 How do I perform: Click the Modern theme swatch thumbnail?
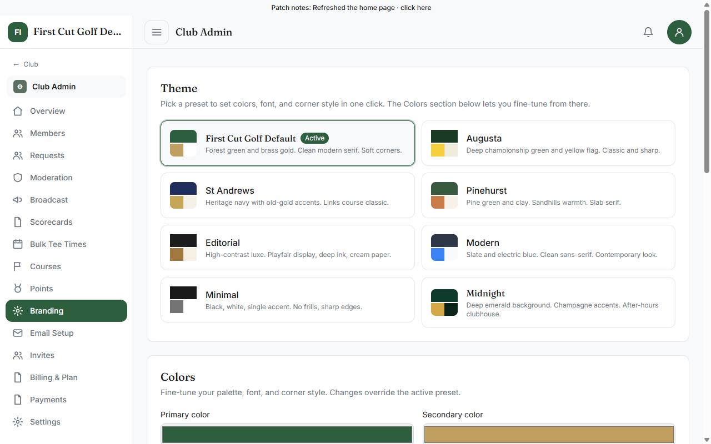click(x=444, y=248)
